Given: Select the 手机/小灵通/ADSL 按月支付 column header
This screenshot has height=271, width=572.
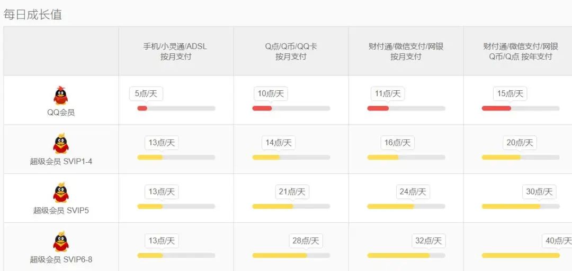Looking at the screenshot, I should [175, 51].
